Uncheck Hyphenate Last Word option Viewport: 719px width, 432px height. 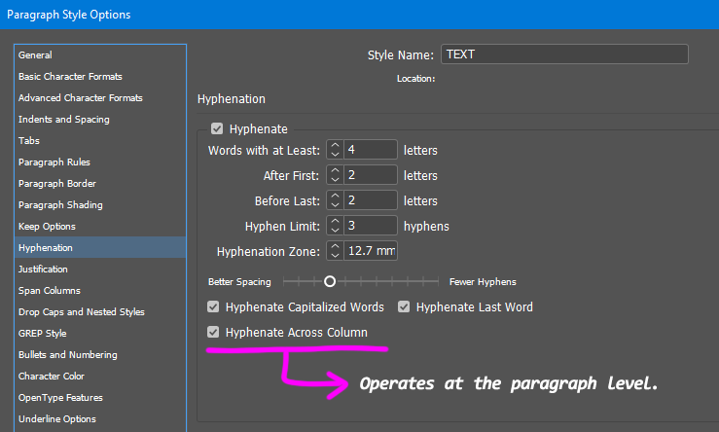(x=405, y=307)
